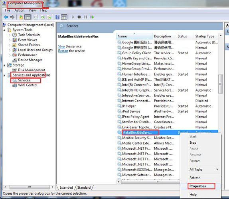Toggle the Show/Hide Action Pane icon
The width and height of the screenshot is (229, 199).
pos(64,17)
